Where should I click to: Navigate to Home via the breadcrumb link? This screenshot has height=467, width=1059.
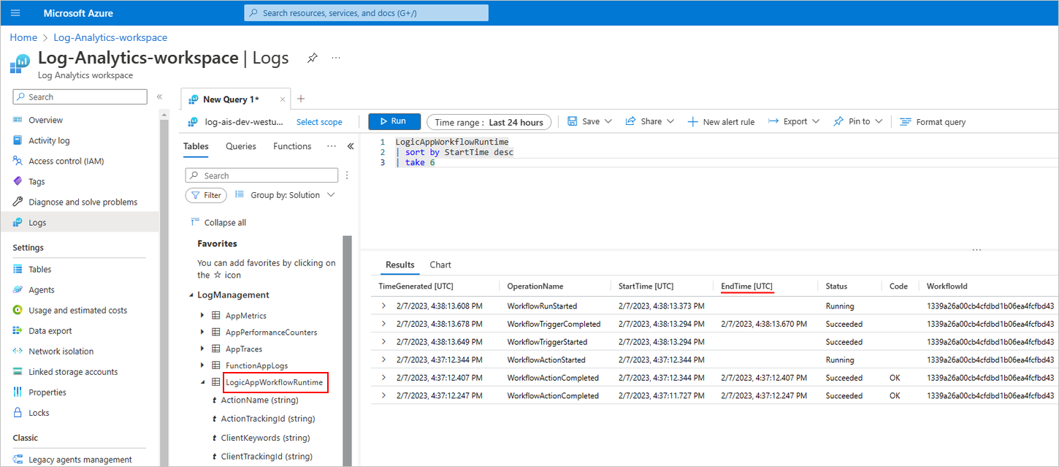[x=23, y=37]
